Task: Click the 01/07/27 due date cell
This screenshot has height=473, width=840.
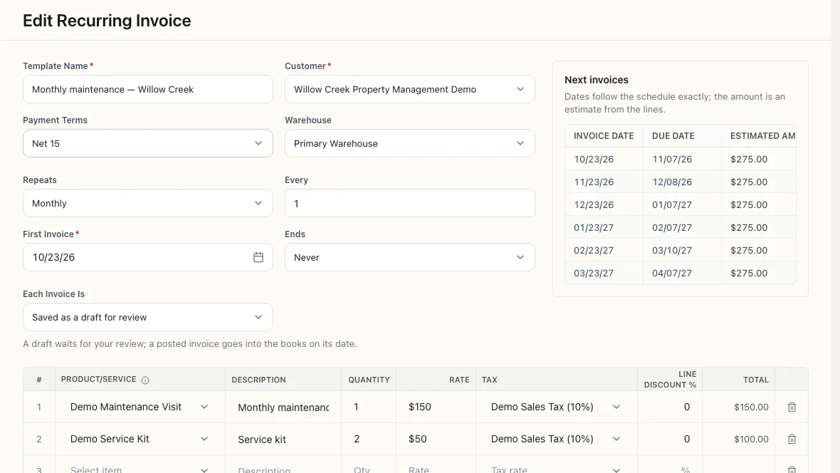Action: click(x=682, y=205)
